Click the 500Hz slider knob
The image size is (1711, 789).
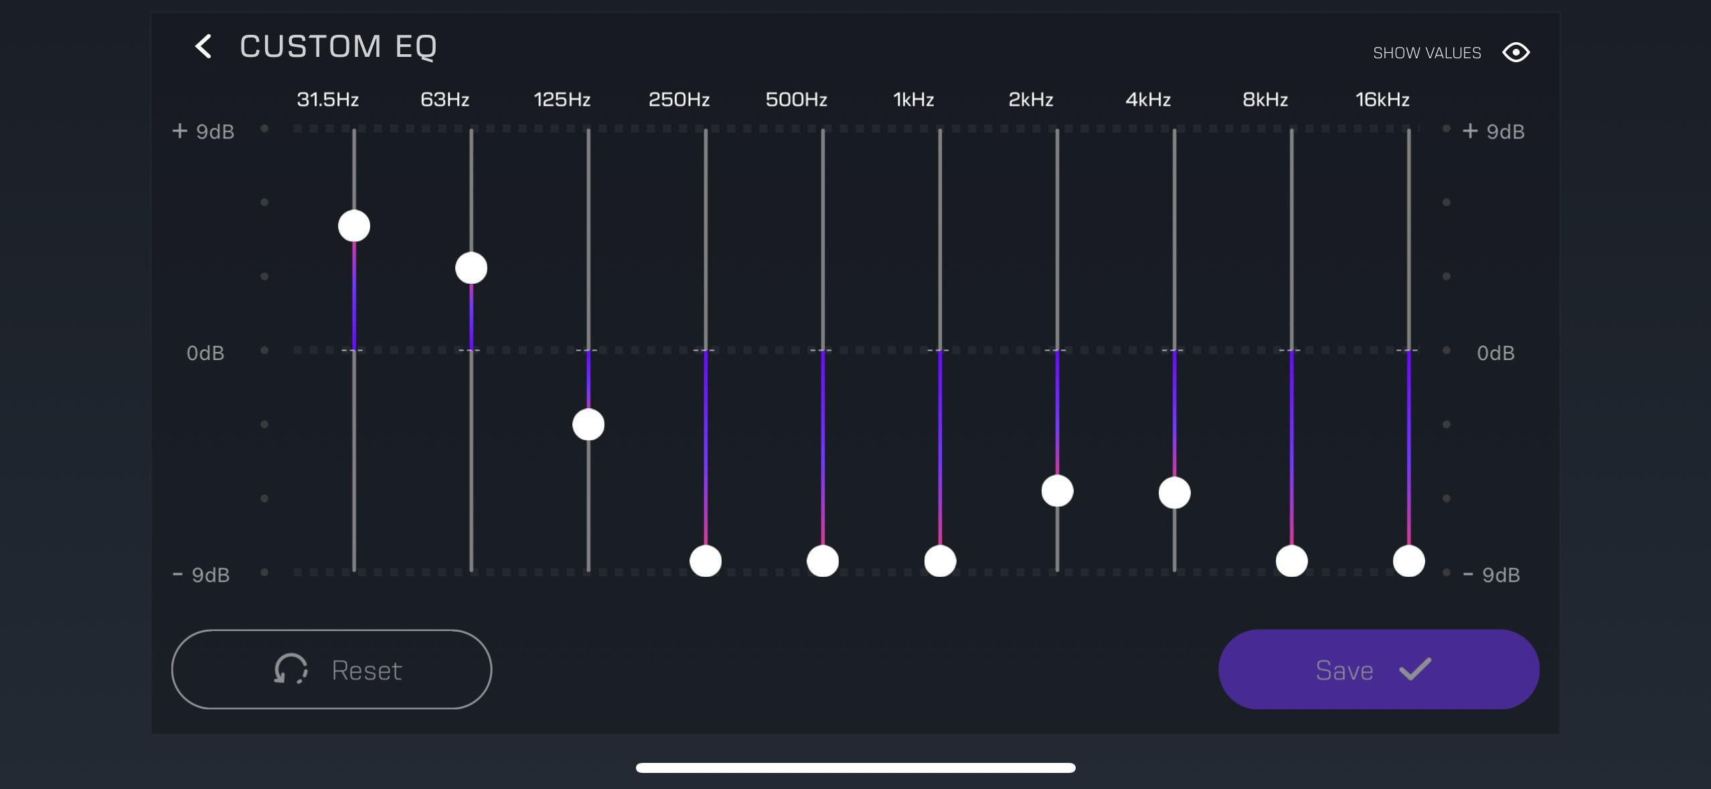click(x=823, y=561)
